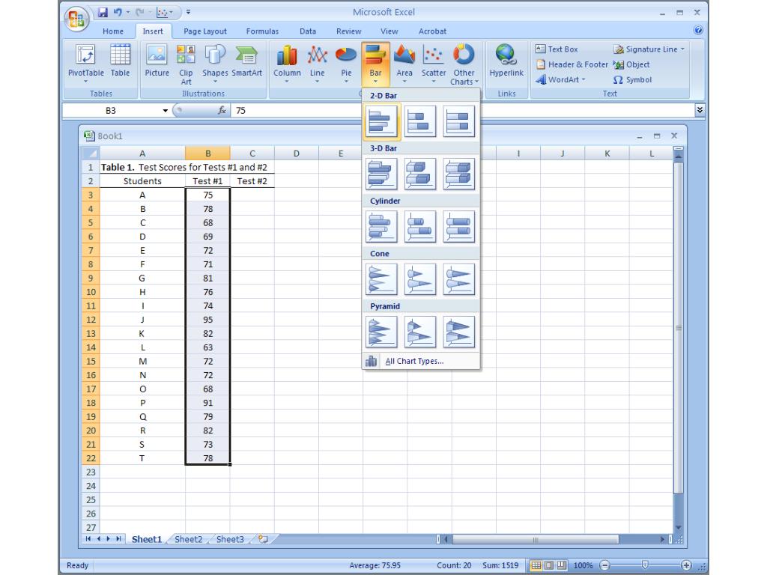
Task: Choose 100% Stacked Horizontal Cone chart
Action: pos(459,279)
